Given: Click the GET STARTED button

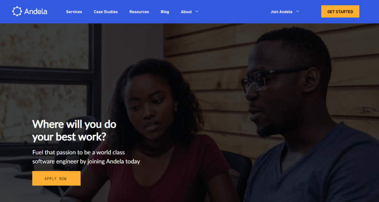Looking at the screenshot, I should click(340, 11).
